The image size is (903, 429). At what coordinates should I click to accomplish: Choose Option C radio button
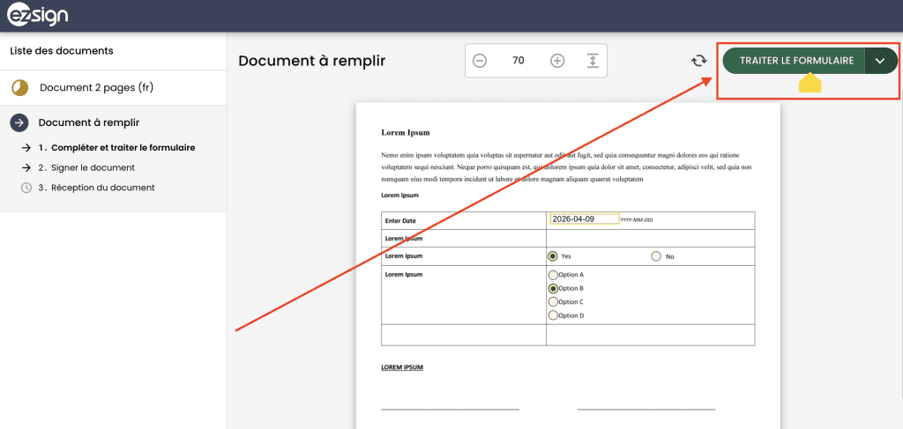tap(553, 302)
